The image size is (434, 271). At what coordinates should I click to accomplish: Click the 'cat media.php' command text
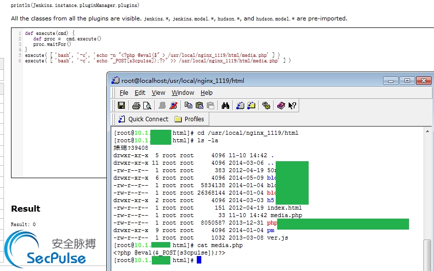coord(220,245)
